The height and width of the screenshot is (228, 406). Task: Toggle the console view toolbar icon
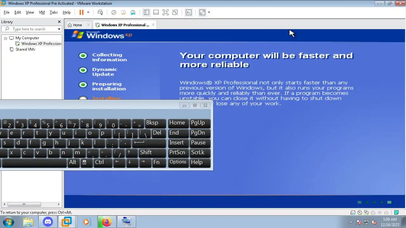[189, 12]
